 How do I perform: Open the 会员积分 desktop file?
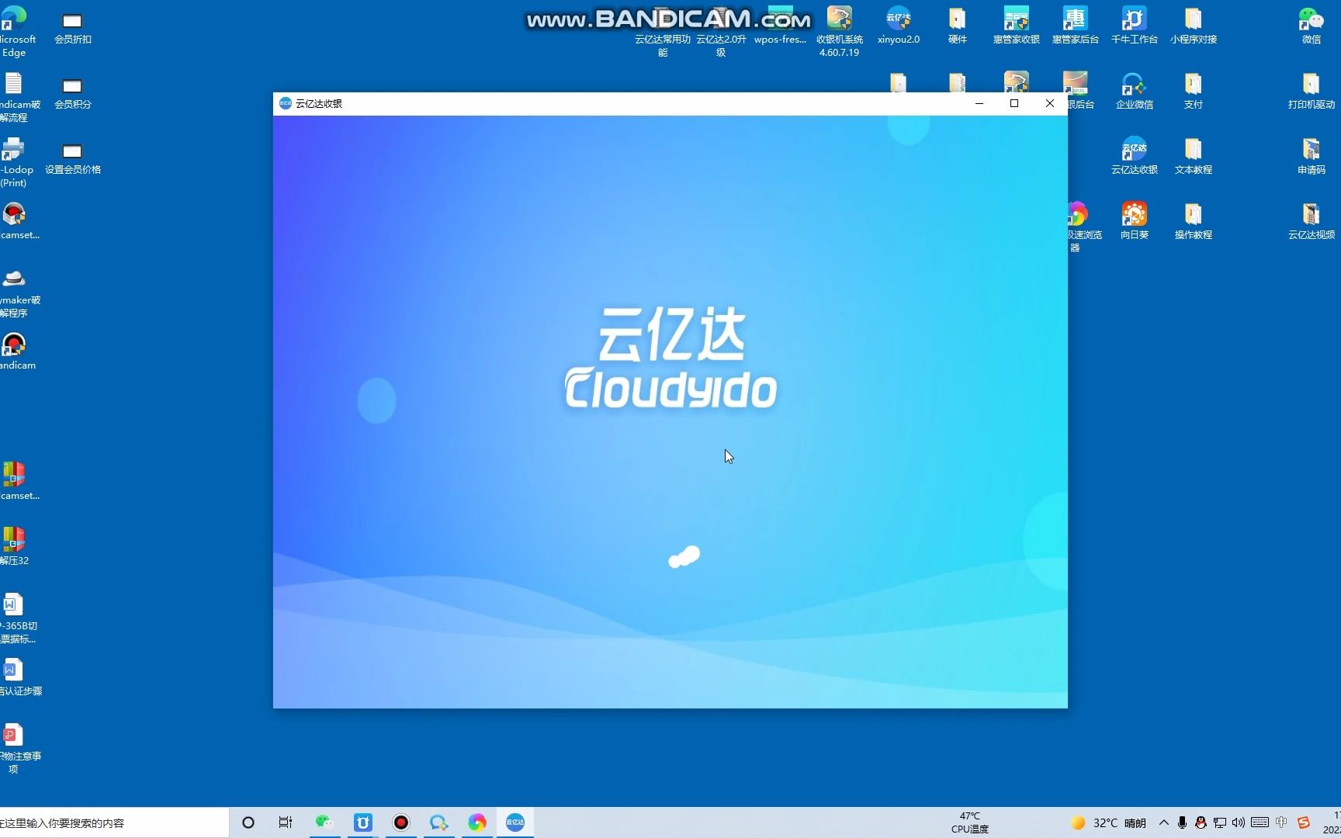[x=72, y=92]
